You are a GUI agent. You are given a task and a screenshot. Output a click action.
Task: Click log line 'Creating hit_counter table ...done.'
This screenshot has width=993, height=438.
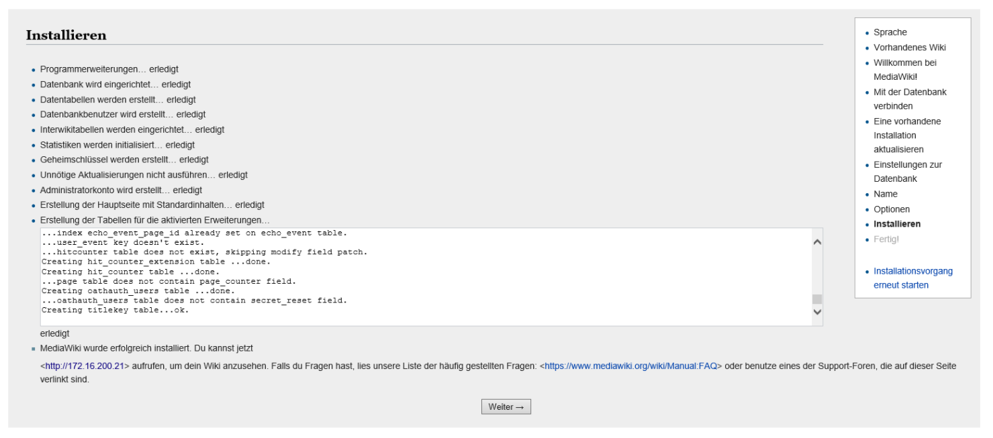[x=131, y=271]
